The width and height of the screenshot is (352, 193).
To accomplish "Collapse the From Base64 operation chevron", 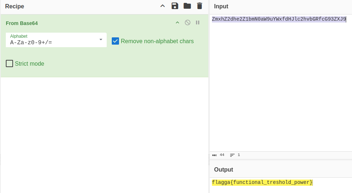I will [x=177, y=22].
